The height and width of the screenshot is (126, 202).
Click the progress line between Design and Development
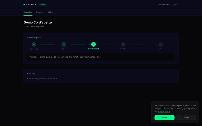pyautogui.click(x=78, y=45)
